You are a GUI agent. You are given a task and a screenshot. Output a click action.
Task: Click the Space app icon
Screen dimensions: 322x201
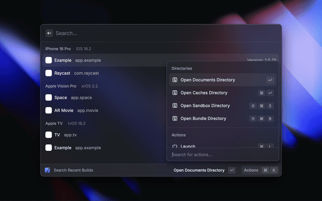click(x=48, y=97)
